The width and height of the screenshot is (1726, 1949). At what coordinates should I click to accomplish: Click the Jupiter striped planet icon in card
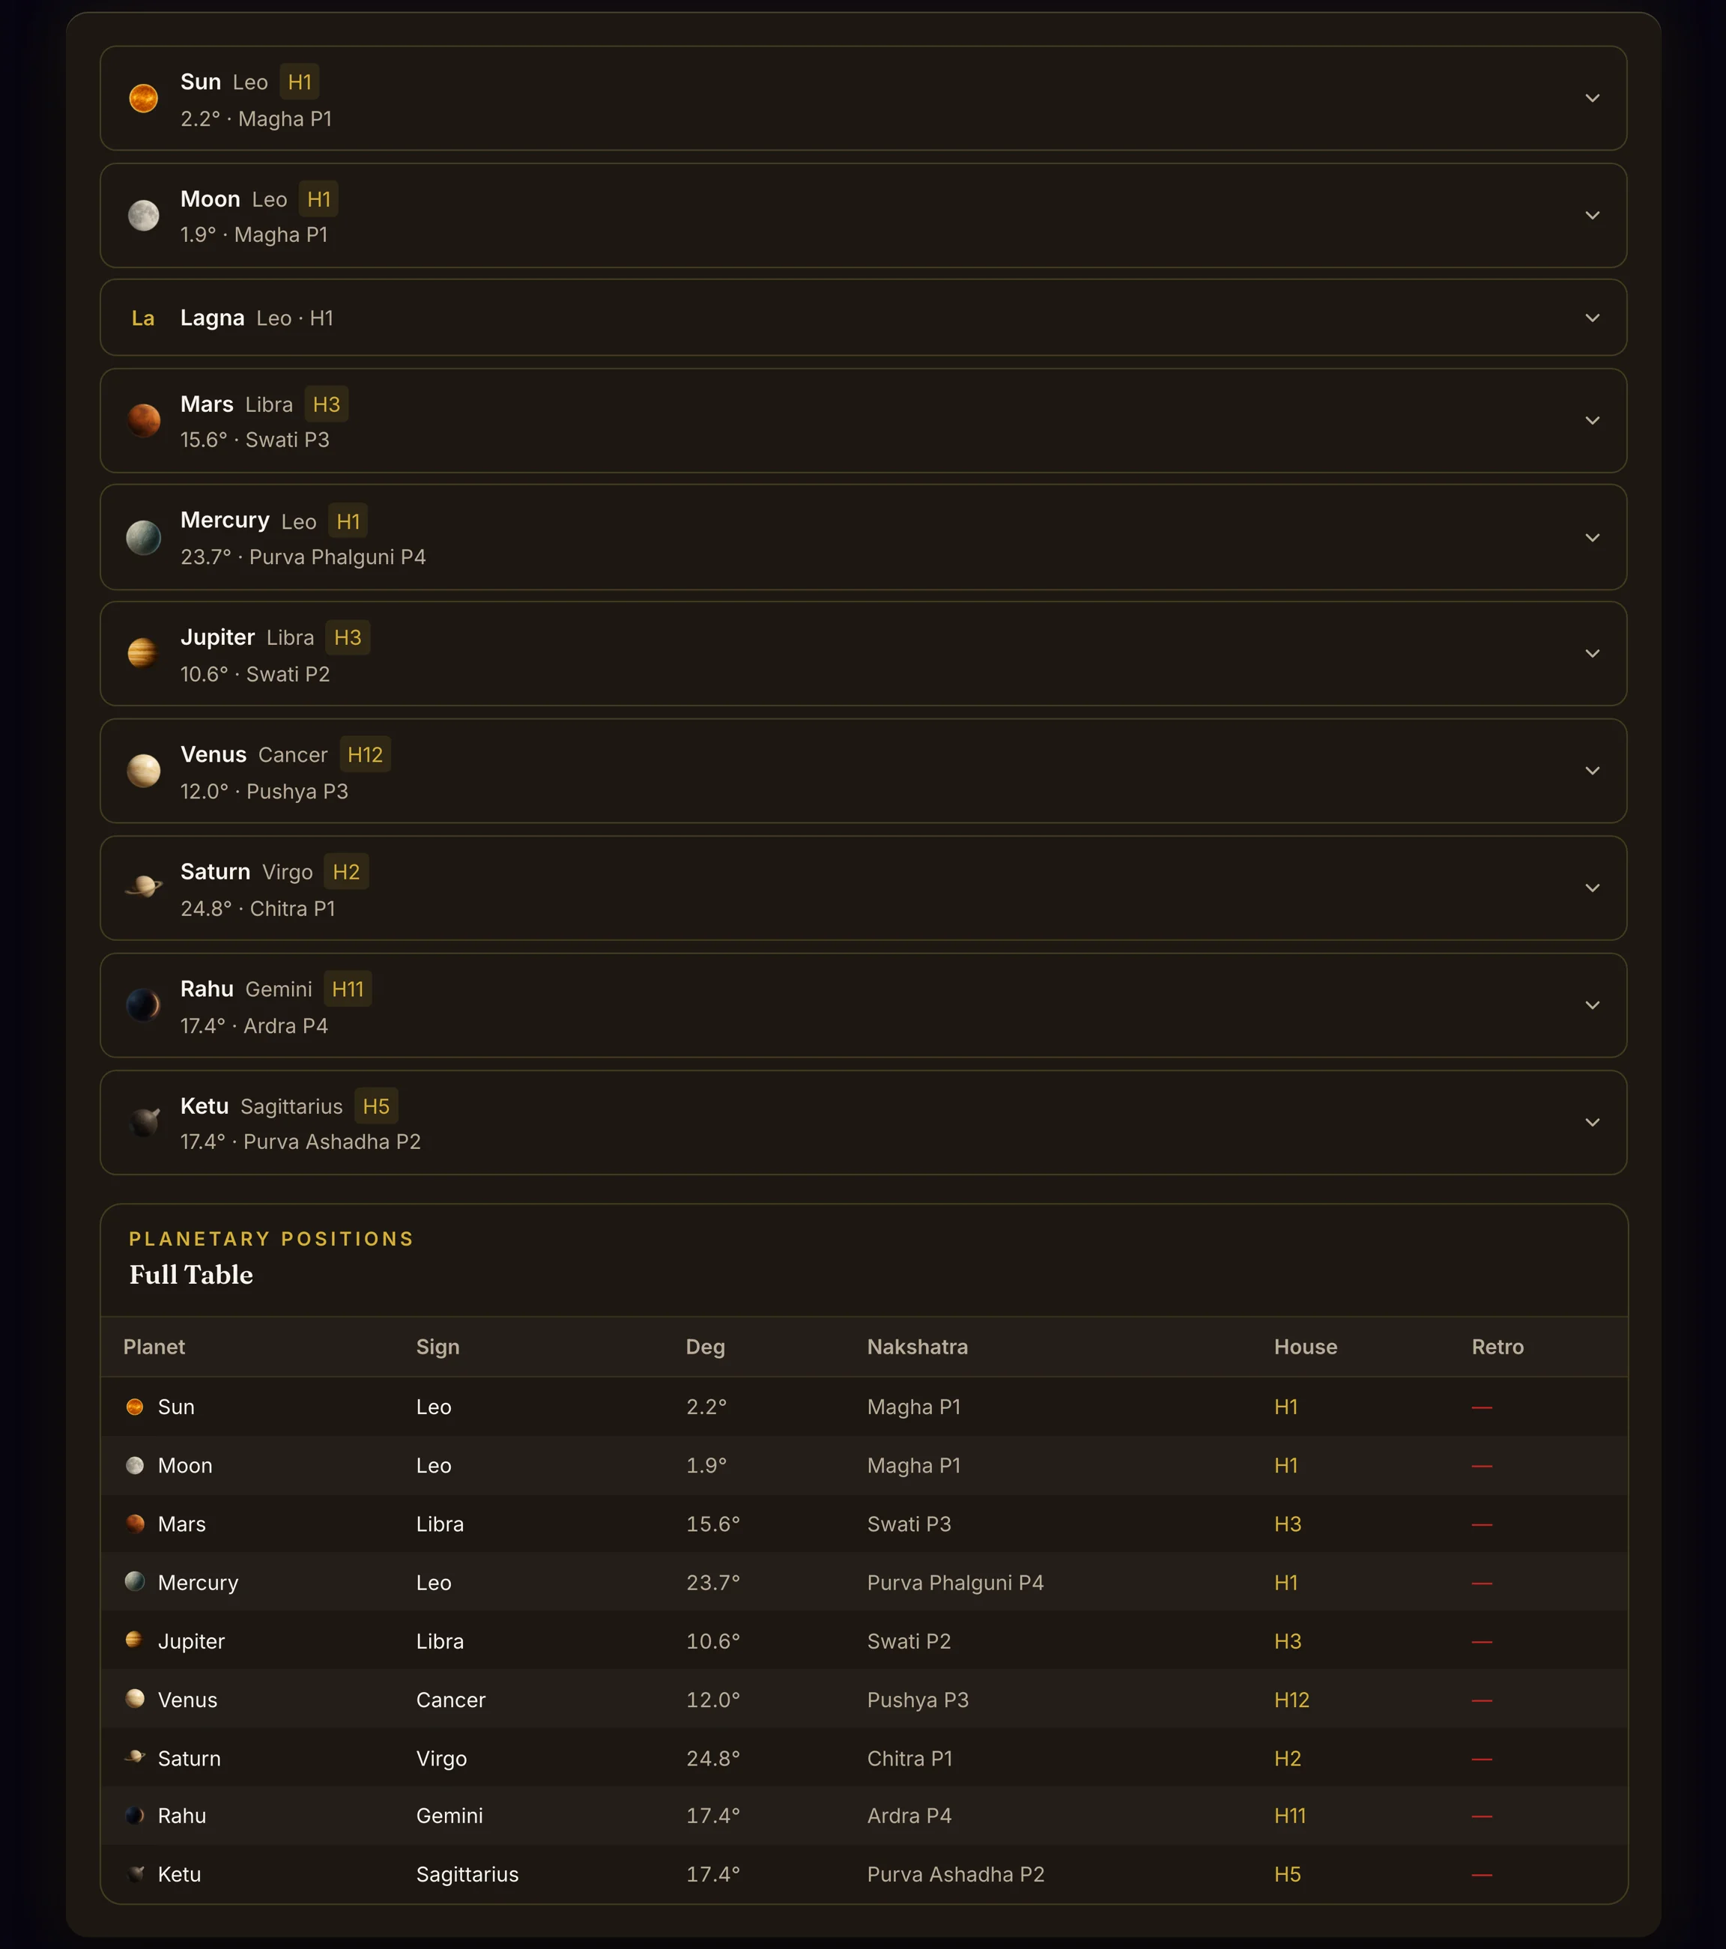tap(143, 653)
